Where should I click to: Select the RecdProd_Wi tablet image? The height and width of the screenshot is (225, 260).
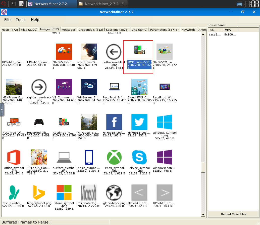[165, 87]
